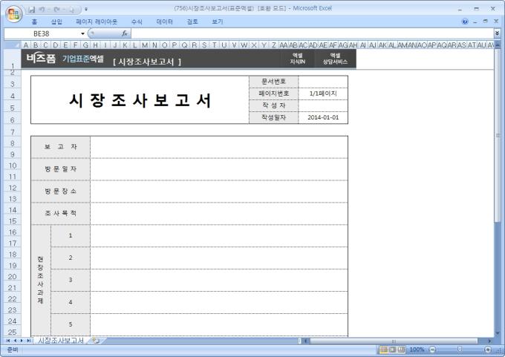Zoom in with the plus button
505x357 pixels.
pyautogui.click(x=488, y=350)
